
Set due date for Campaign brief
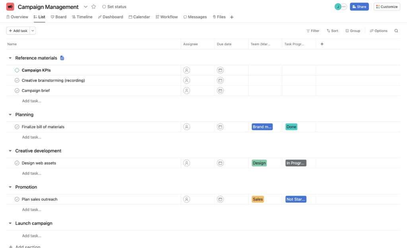220,91
